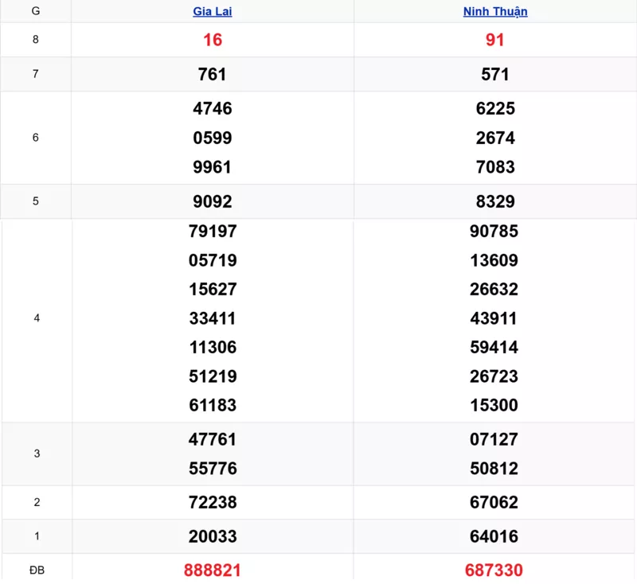Click the G column header cell
637x584 pixels.
tap(36, 12)
